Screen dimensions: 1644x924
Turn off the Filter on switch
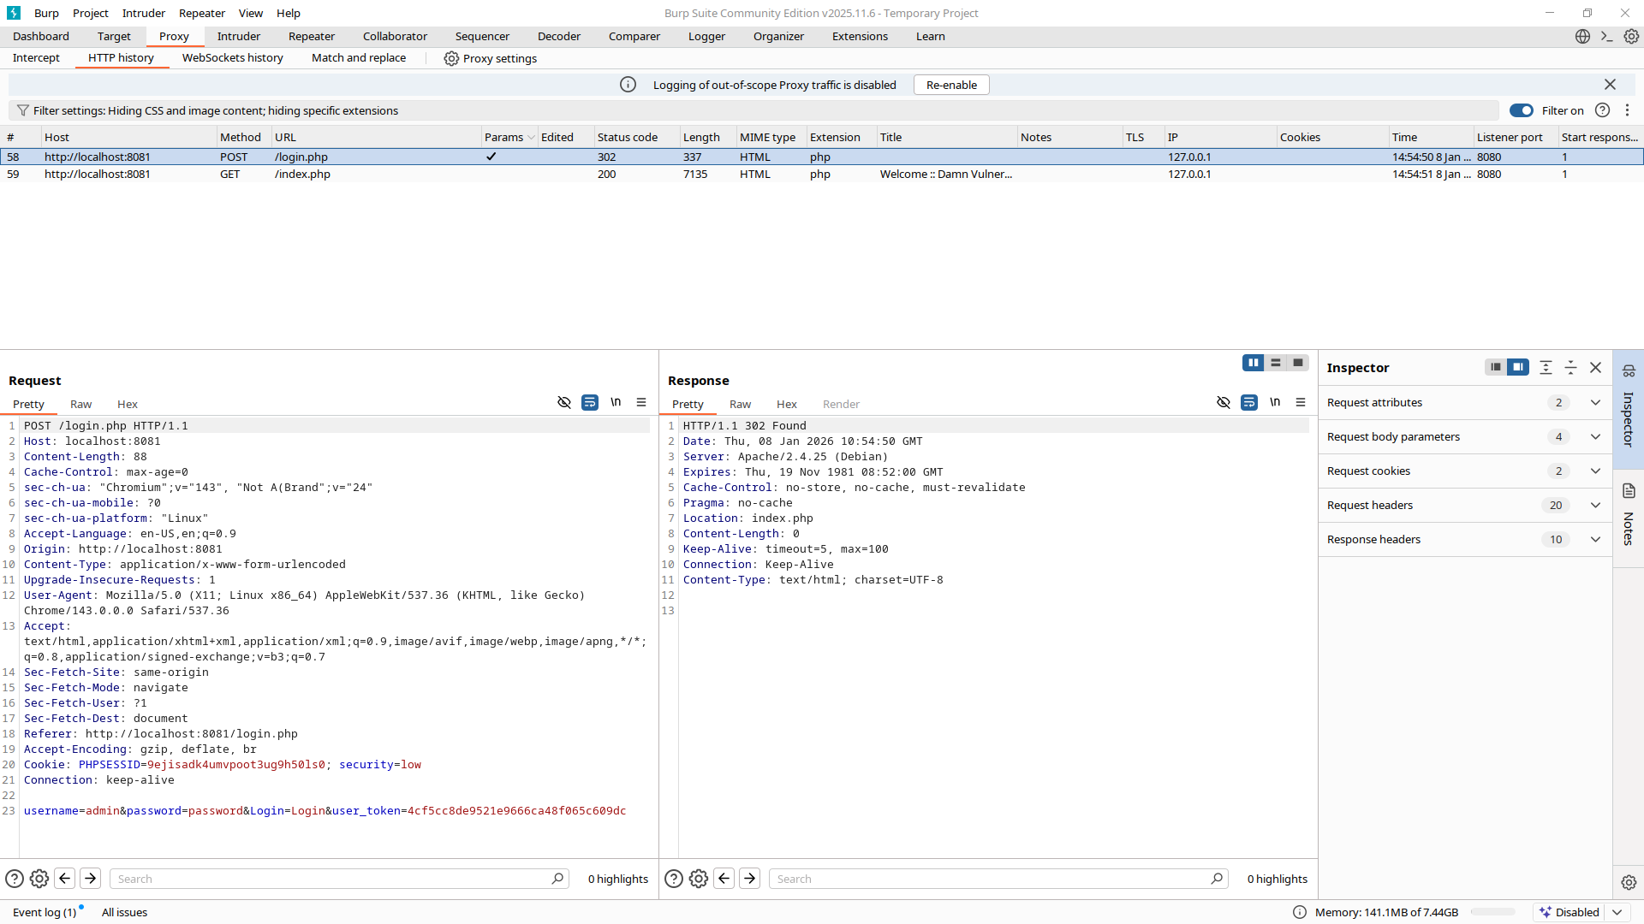(1522, 110)
